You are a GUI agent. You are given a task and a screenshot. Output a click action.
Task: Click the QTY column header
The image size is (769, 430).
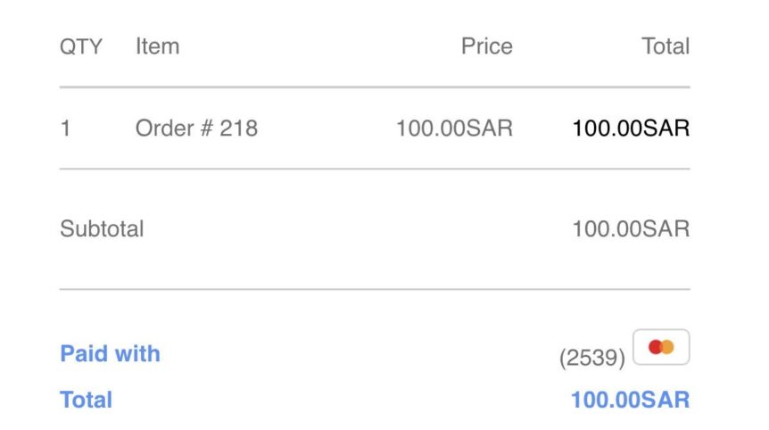click(81, 46)
